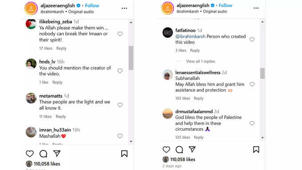Share the left post with the paper plane
Viewport: 302px width, 170px height.
click(x=57, y=154)
